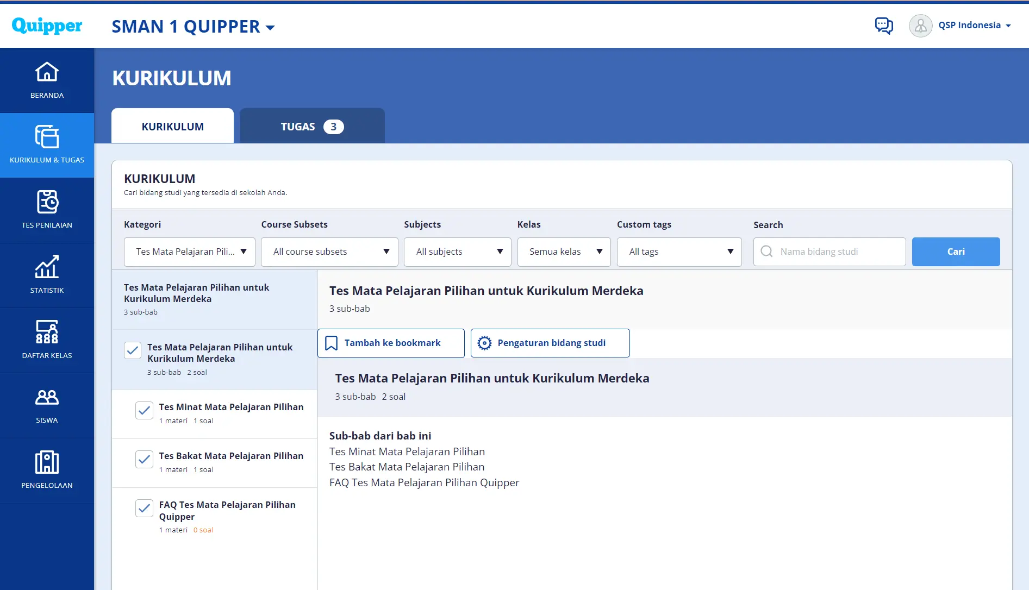Toggle checkbox for Tes Mata Pelajaran Pilihan untuk Kurikulum Merdeka

[x=133, y=350]
